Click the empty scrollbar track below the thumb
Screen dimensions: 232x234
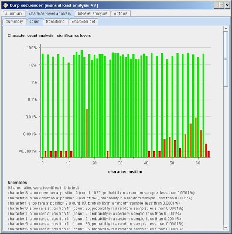226,156
